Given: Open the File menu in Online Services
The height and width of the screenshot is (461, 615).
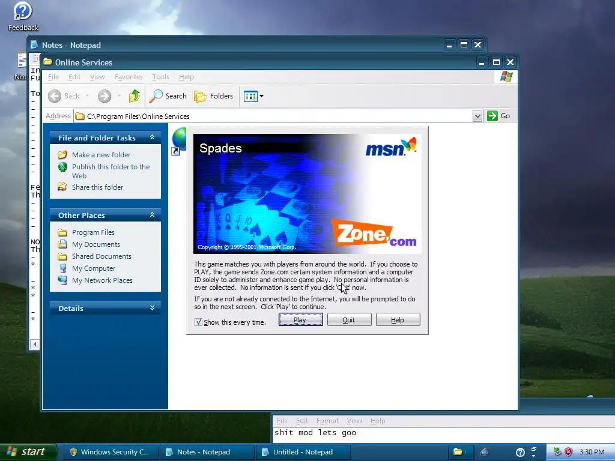Looking at the screenshot, I should [x=53, y=77].
